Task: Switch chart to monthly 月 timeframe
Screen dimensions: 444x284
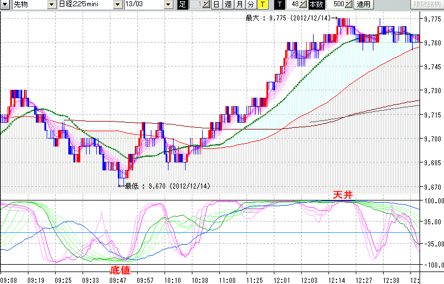Action: click(239, 5)
